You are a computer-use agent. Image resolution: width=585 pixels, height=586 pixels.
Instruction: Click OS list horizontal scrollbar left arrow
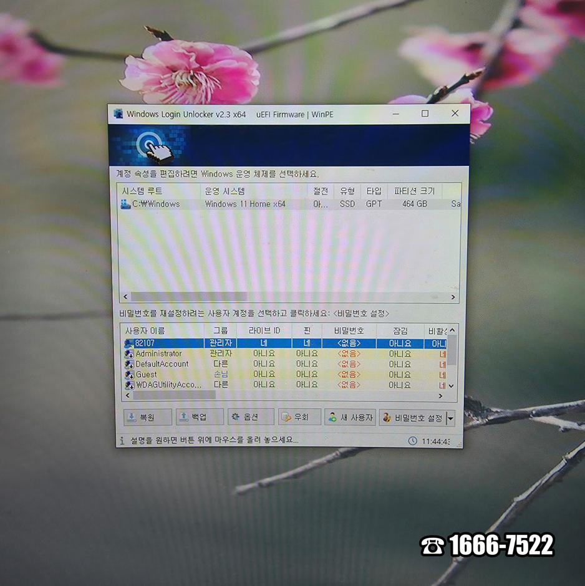tap(125, 297)
